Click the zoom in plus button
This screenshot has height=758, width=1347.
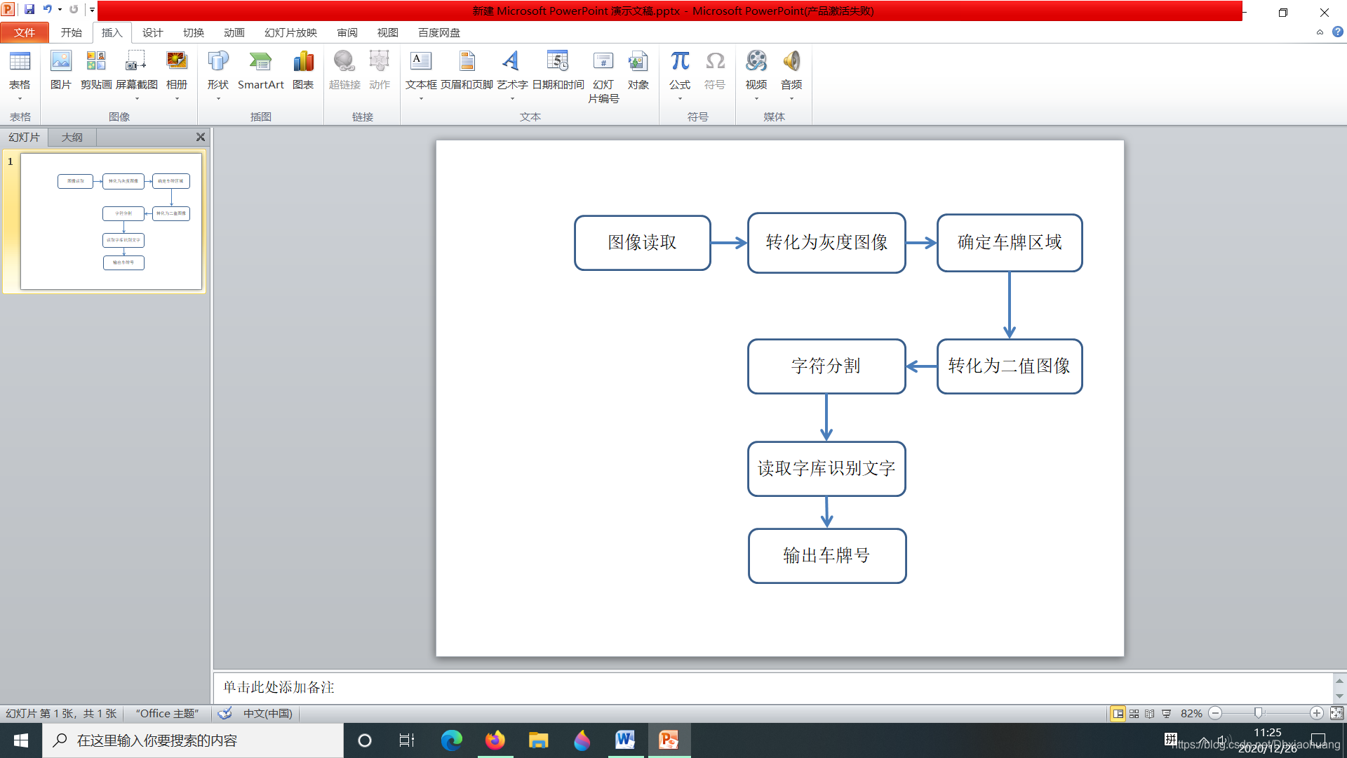tap(1317, 713)
